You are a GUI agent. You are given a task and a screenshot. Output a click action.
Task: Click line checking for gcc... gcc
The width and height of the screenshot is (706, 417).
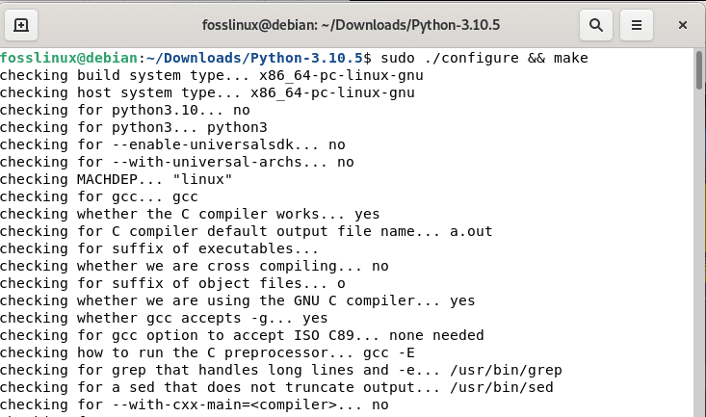(99, 196)
